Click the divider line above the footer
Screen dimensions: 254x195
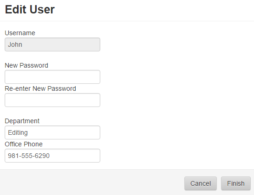127,170
